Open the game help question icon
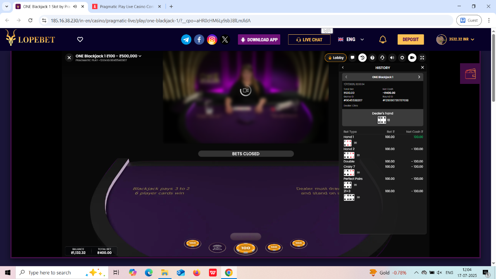Viewport: 496px width, 279px height. (372, 58)
